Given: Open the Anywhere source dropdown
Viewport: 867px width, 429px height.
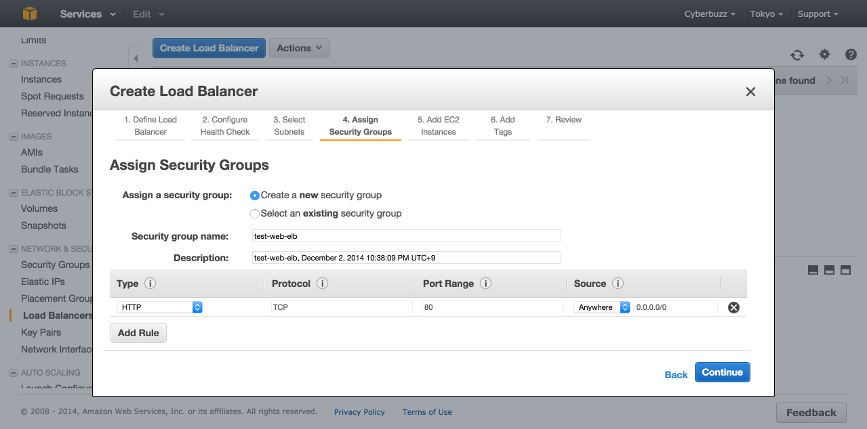Looking at the screenshot, I should coord(603,307).
